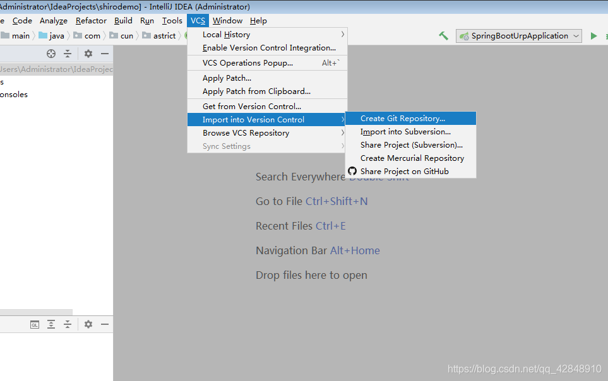Click the astrict breadcrumb label

[164, 36]
